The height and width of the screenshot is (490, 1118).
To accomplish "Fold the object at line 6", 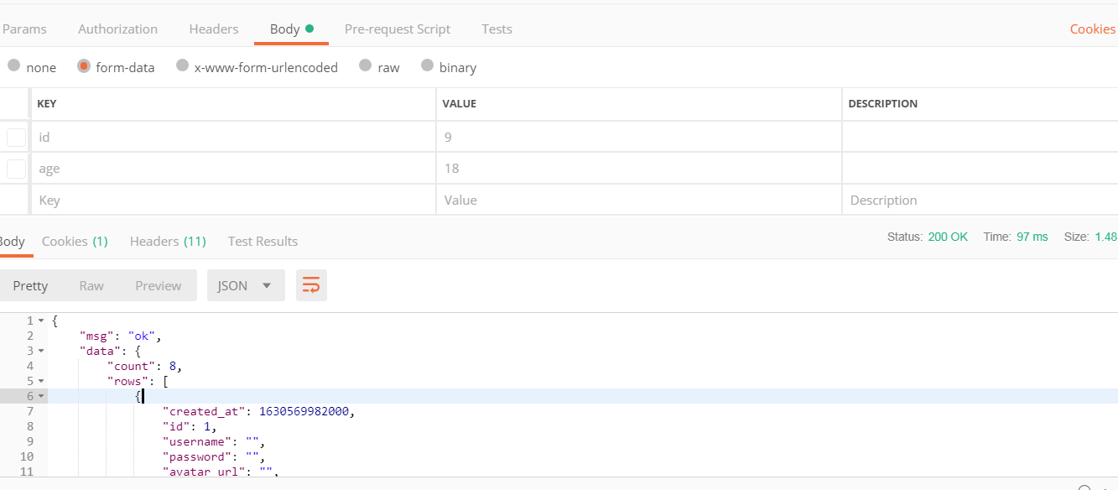I will pos(41,396).
